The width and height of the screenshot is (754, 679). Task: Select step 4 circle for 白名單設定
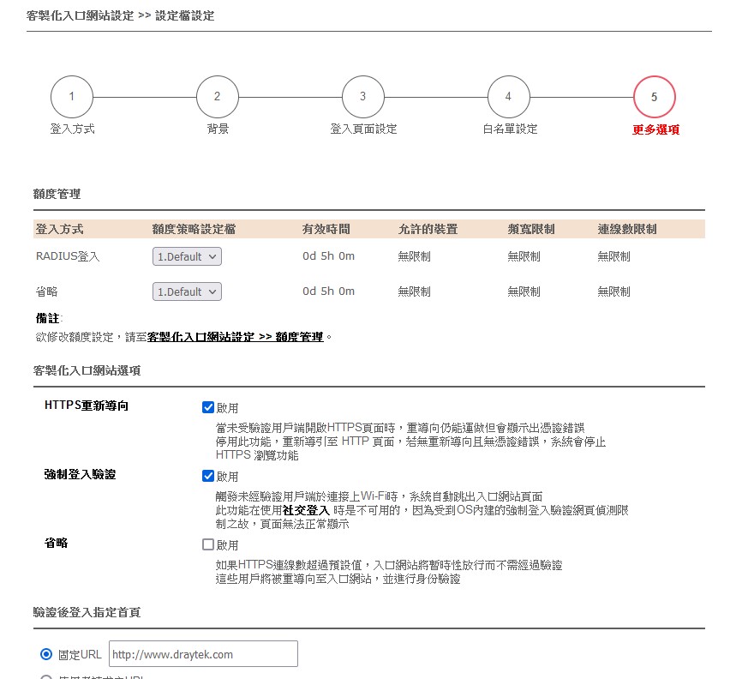click(509, 96)
